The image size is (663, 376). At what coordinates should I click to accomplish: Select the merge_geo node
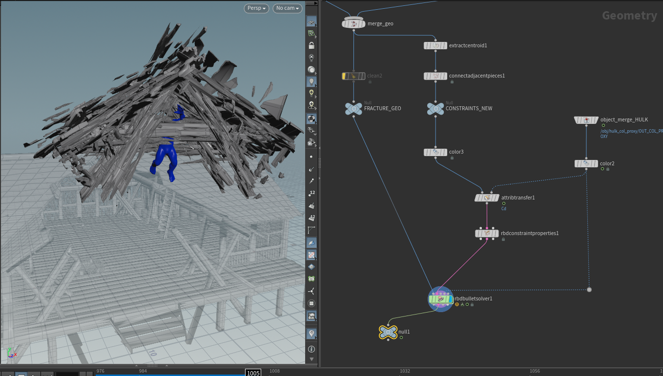click(353, 23)
